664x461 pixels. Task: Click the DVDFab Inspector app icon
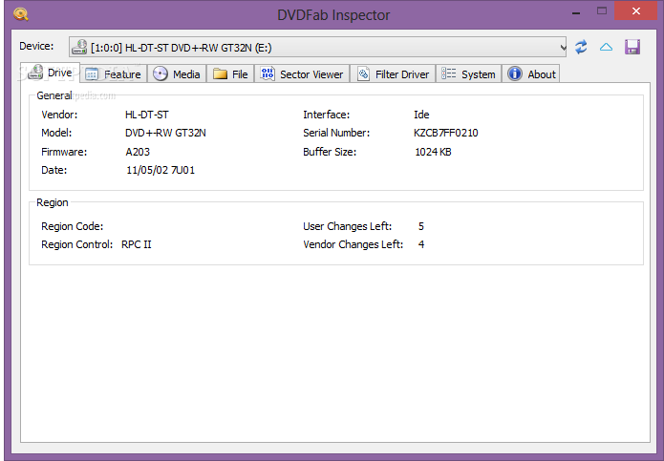(x=20, y=14)
